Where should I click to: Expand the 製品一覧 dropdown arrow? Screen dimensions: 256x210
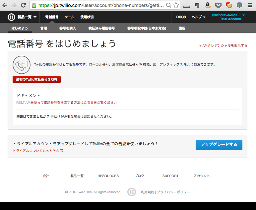point(35,17)
